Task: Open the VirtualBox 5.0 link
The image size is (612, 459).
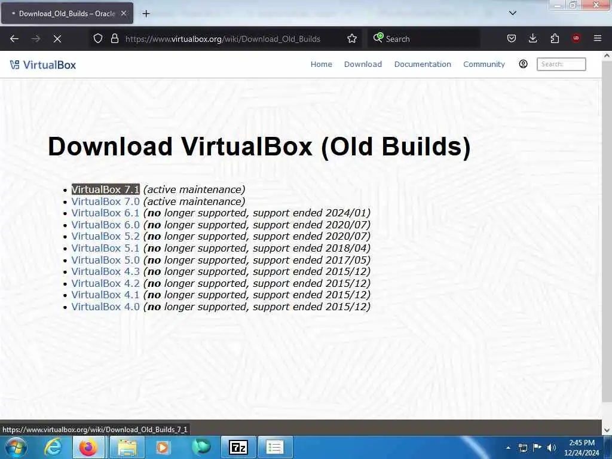Action: [x=105, y=260]
